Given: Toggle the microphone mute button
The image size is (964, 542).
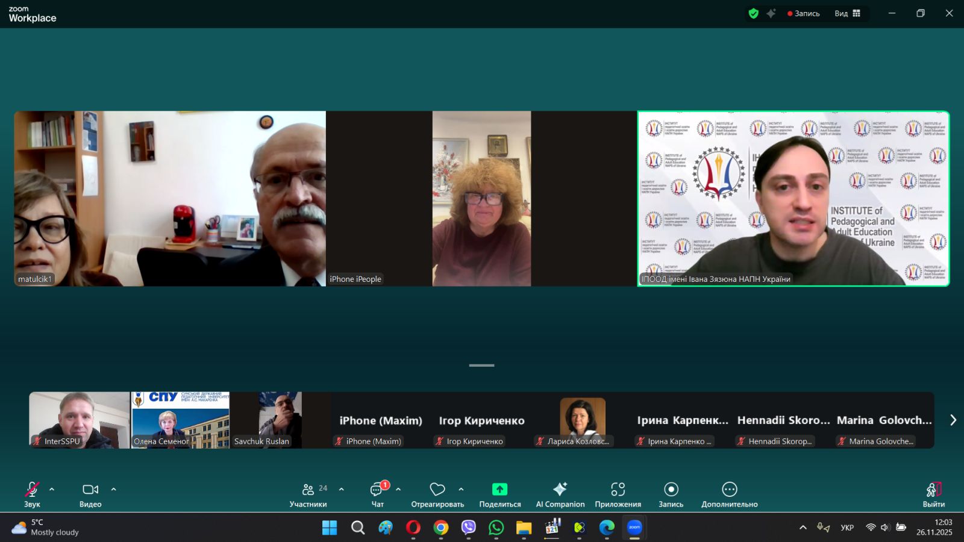Looking at the screenshot, I should (x=32, y=489).
